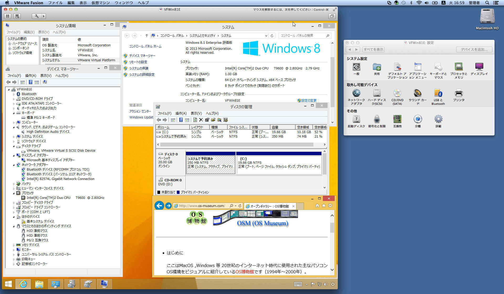Open Device Manager link in System window

(x=142, y=56)
